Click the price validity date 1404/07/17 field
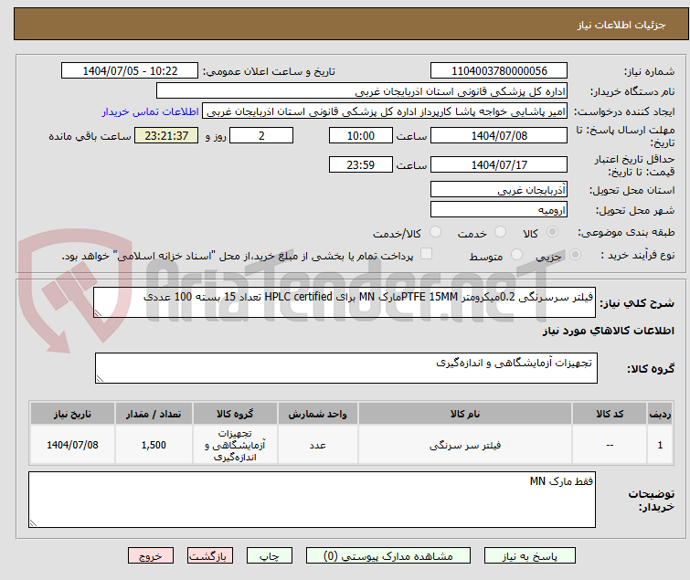The height and width of the screenshot is (580, 690). tap(499, 165)
